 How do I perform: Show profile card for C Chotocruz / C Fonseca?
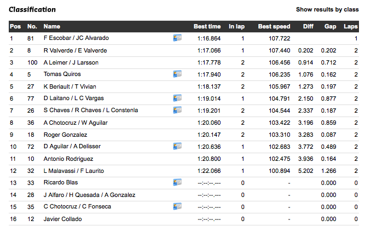pos(177,207)
